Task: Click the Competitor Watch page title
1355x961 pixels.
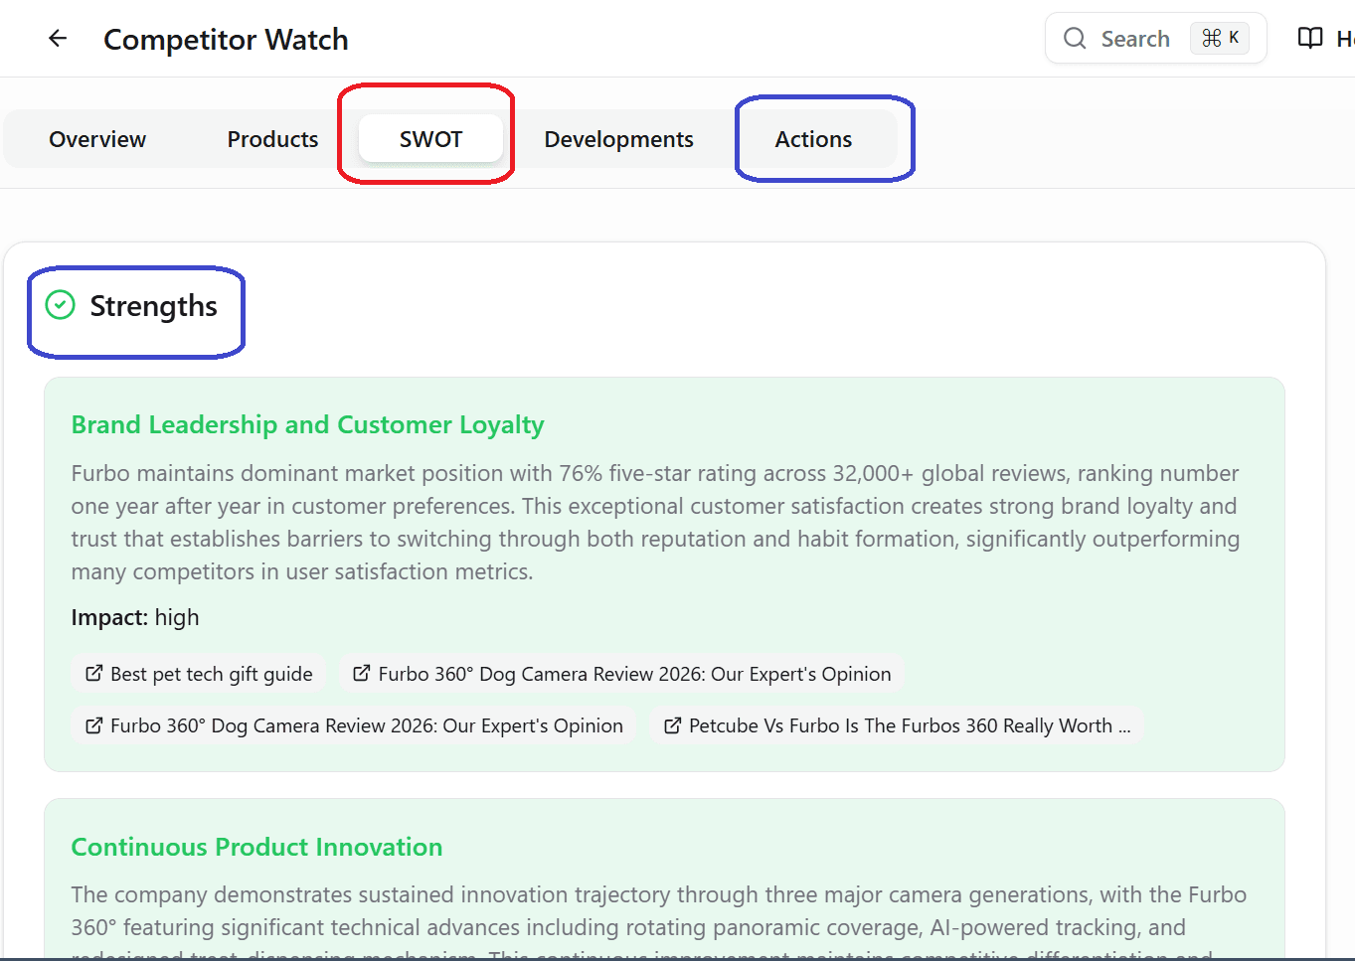Action: click(226, 40)
